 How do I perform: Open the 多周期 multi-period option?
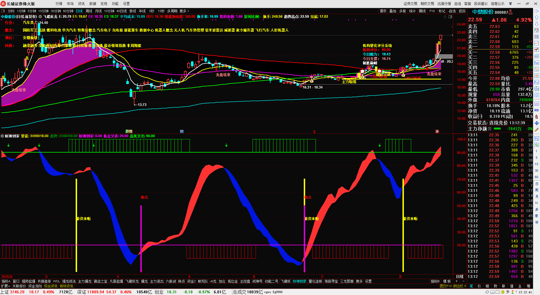[x=172, y=11]
